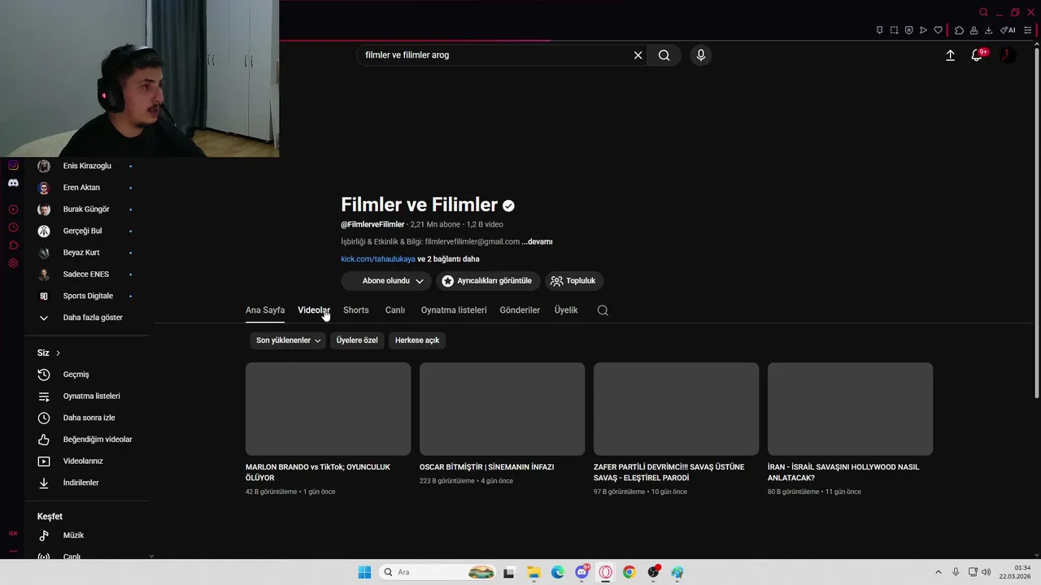Click the Topluluk button
Viewport: 1041px width, 585px height.
pos(574,281)
